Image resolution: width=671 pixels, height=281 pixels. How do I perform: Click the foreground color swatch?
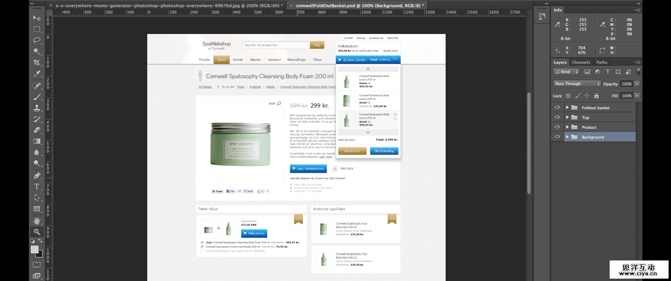(x=34, y=249)
